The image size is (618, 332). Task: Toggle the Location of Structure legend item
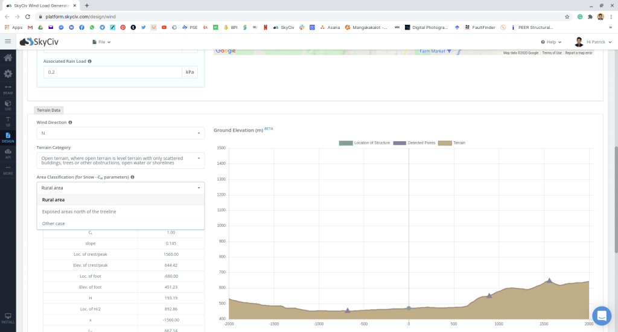click(365, 142)
